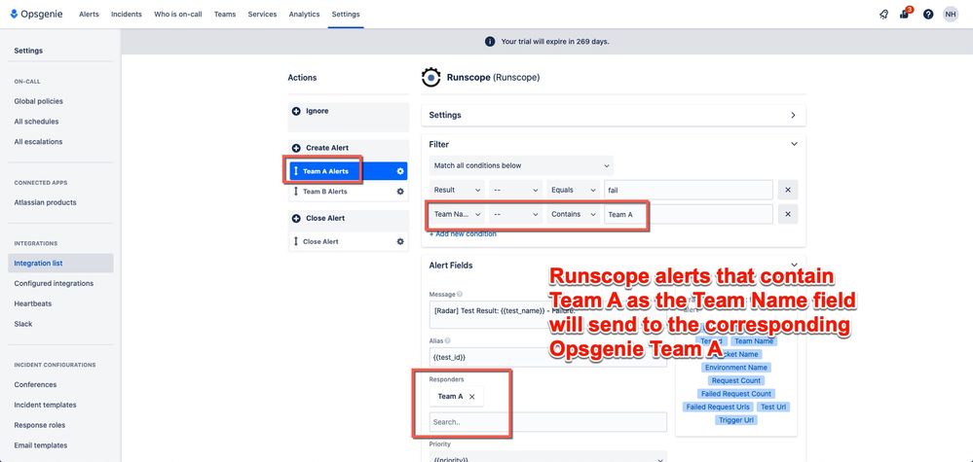Screen dimensions: 973x462
Task: Expand the Settings section chevron
Action: (793, 115)
